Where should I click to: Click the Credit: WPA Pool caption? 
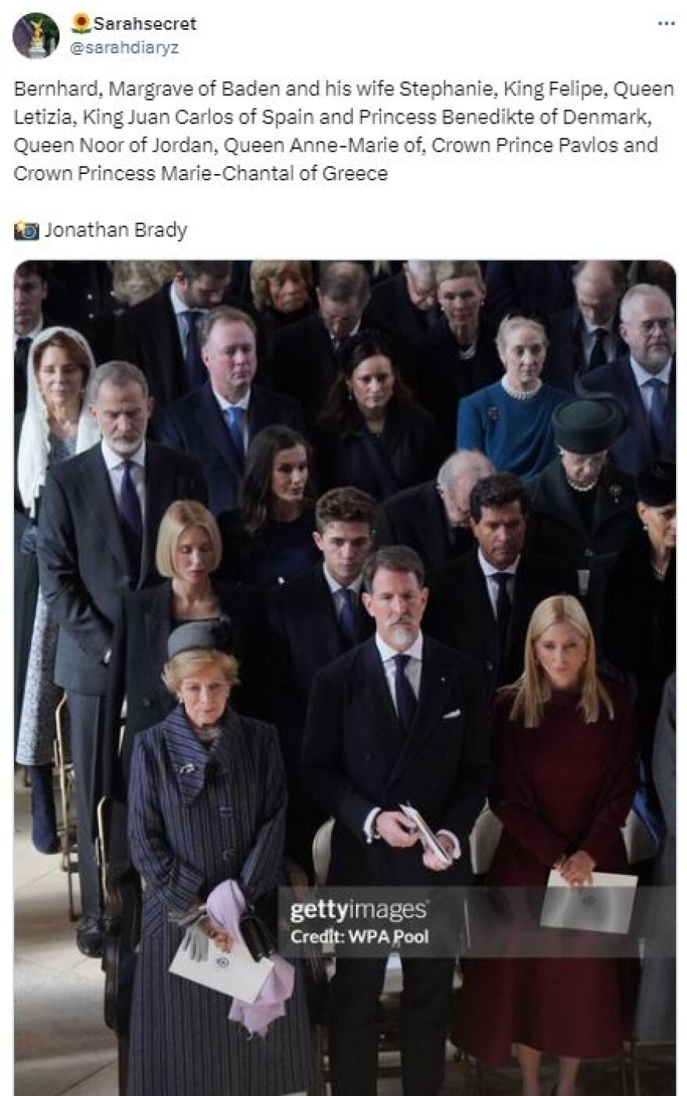[x=358, y=937]
